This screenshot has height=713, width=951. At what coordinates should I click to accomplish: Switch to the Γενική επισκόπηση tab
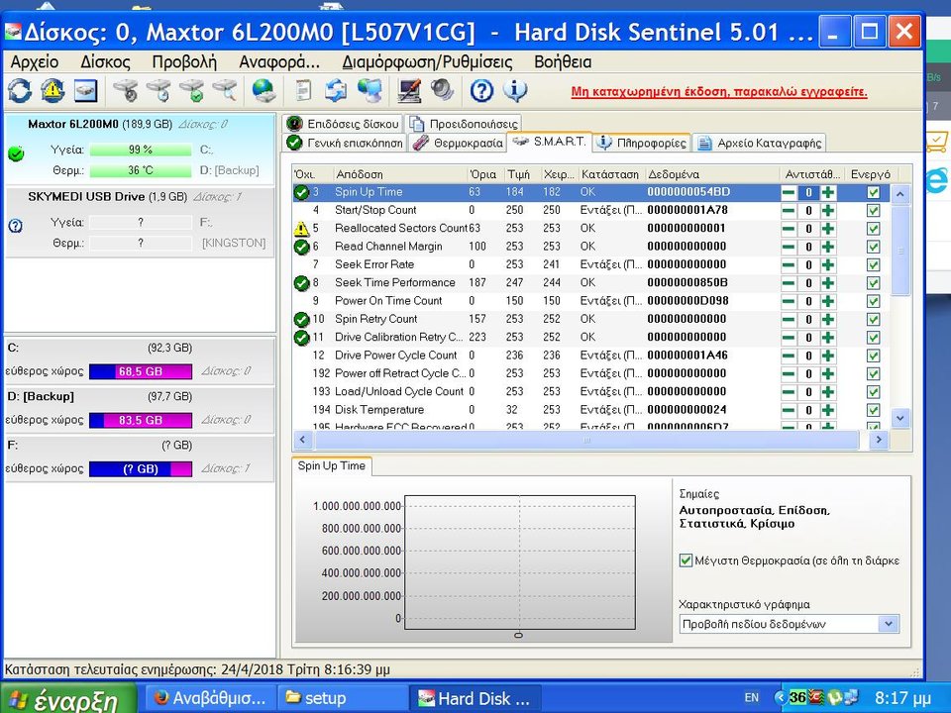[x=345, y=143]
